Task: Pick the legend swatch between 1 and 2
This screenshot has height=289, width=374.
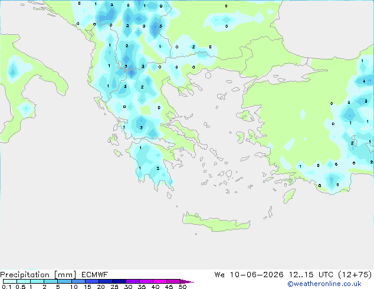Action: point(37,281)
